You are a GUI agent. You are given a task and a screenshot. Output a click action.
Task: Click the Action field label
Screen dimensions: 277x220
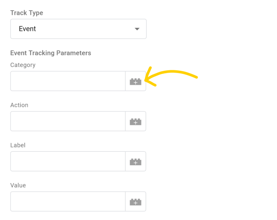click(19, 105)
